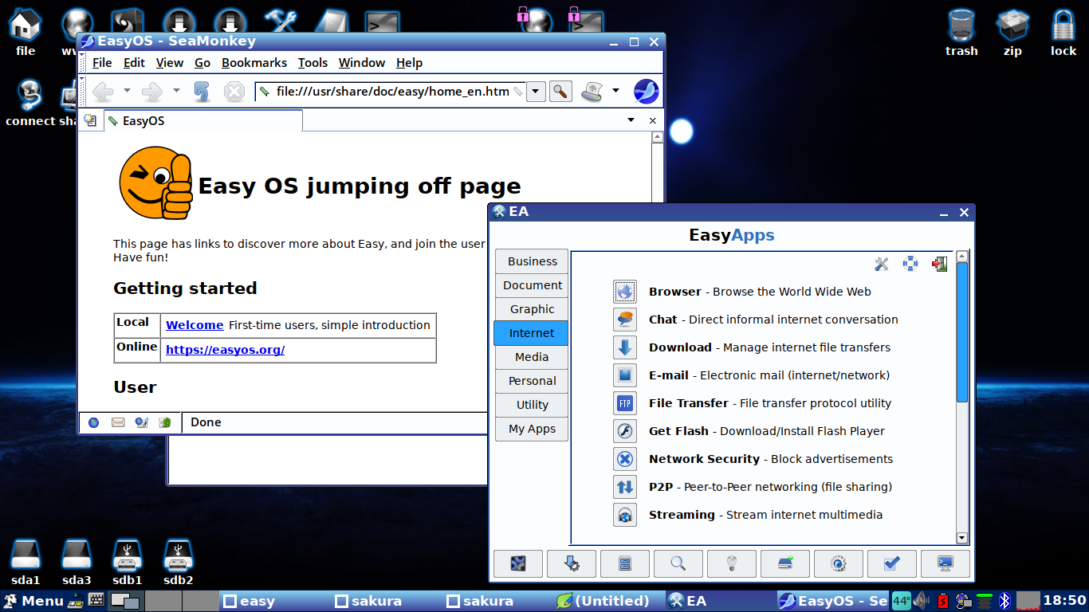1089x612 pixels.
Task: Click the Reload button in SeaMonkey
Action: (x=202, y=92)
